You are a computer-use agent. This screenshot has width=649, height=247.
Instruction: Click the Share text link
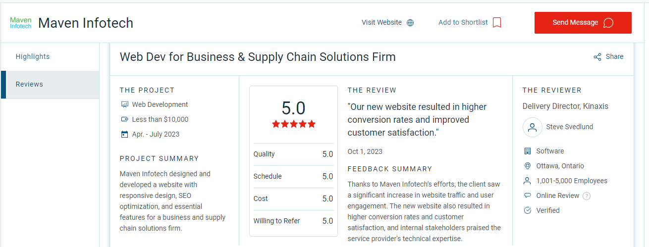[x=614, y=56]
